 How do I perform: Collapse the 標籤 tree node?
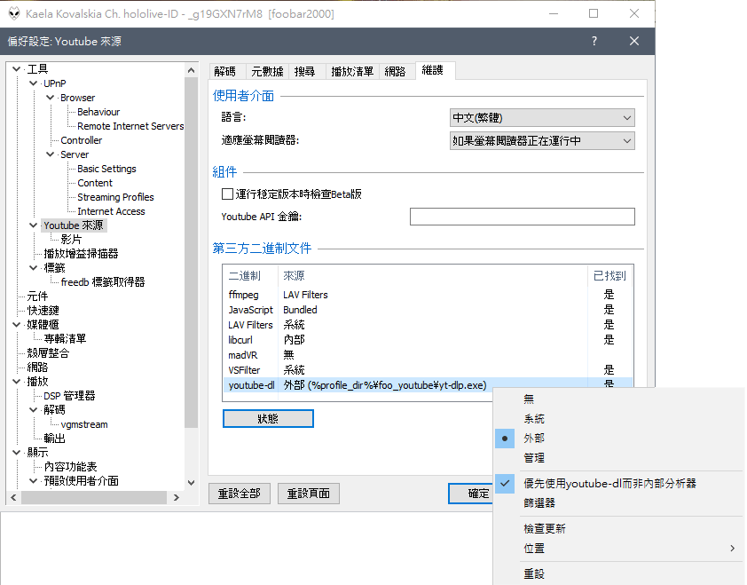tap(34, 268)
